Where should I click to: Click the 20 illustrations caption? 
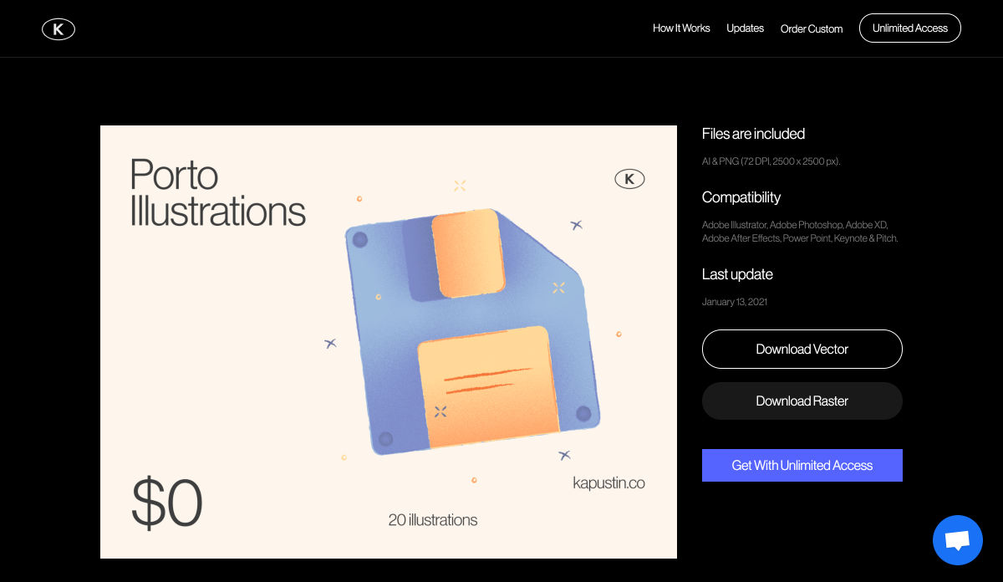click(432, 520)
